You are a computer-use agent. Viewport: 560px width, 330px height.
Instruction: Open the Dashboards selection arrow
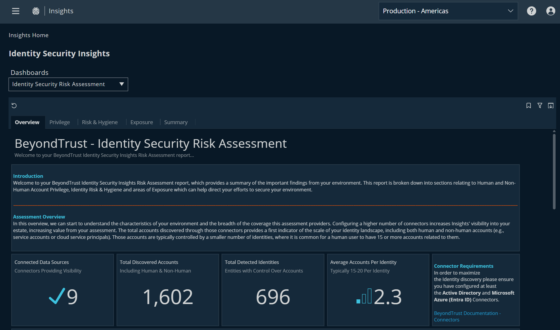click(x=121, y=84)
